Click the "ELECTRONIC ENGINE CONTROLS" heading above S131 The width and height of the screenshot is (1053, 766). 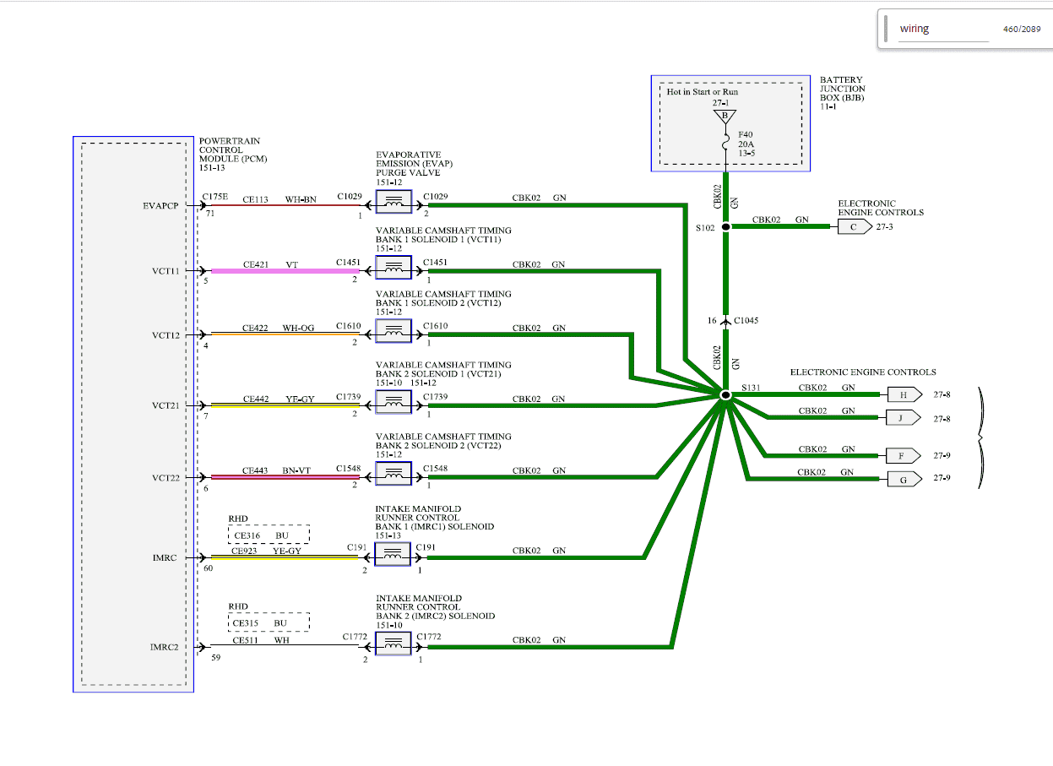(863, 372)
